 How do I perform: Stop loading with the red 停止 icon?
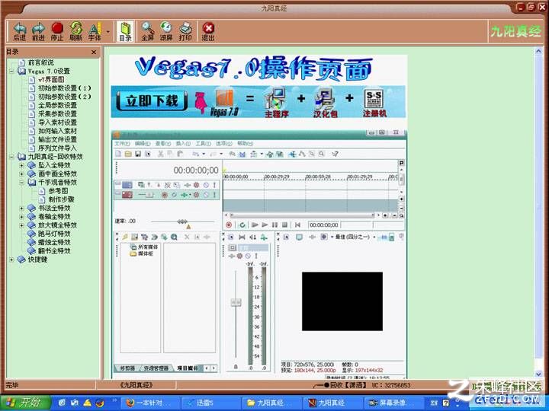click(x=57, y=30)
